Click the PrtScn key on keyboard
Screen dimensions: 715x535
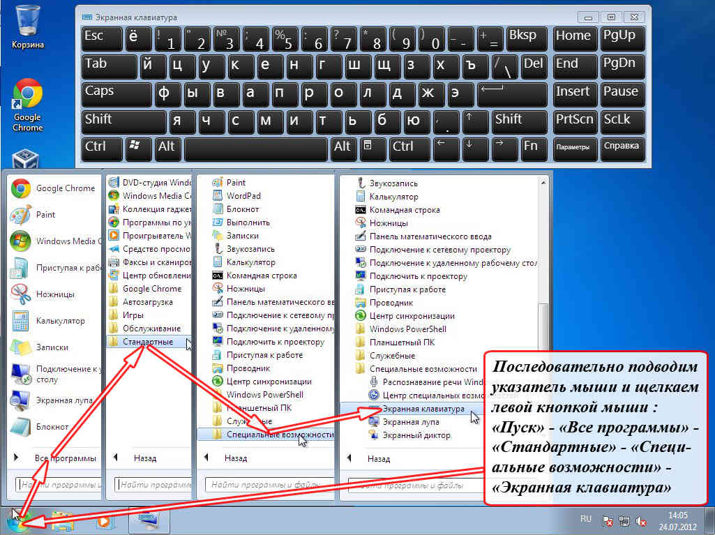575,121
